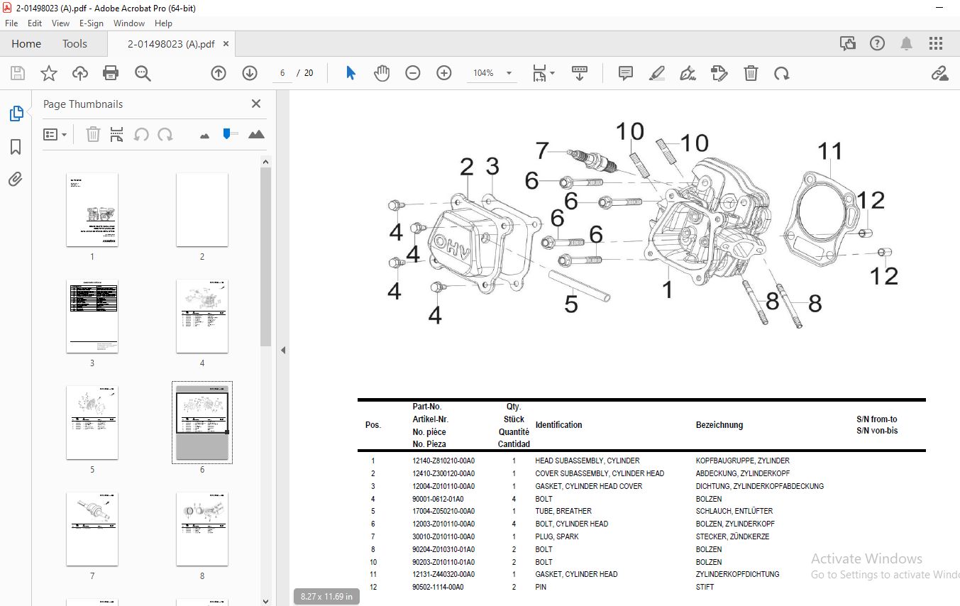Zoom in with the plus icon
The height and width of the screenshot is (606, 960).
tap(444, 73)
